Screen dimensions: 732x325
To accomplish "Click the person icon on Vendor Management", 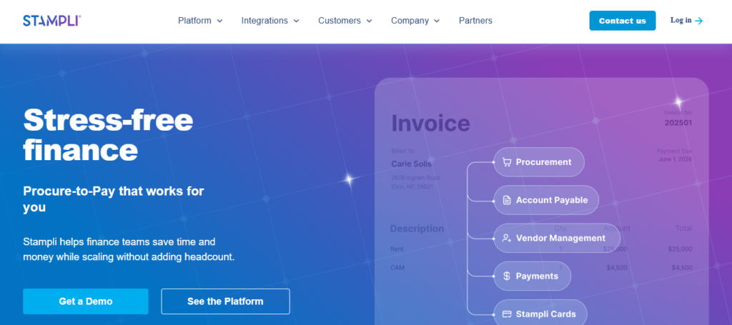I will [507, 239].
